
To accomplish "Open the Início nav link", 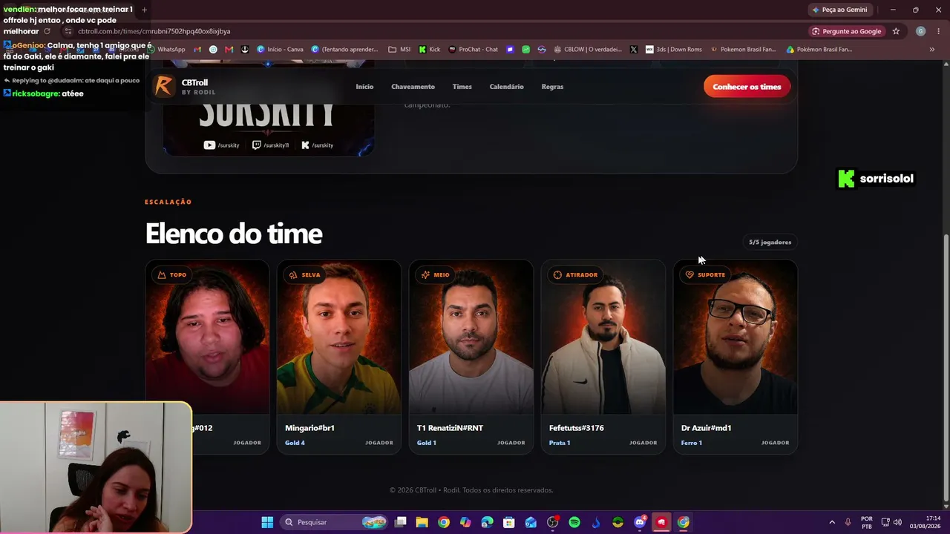I will pos(364,87).
